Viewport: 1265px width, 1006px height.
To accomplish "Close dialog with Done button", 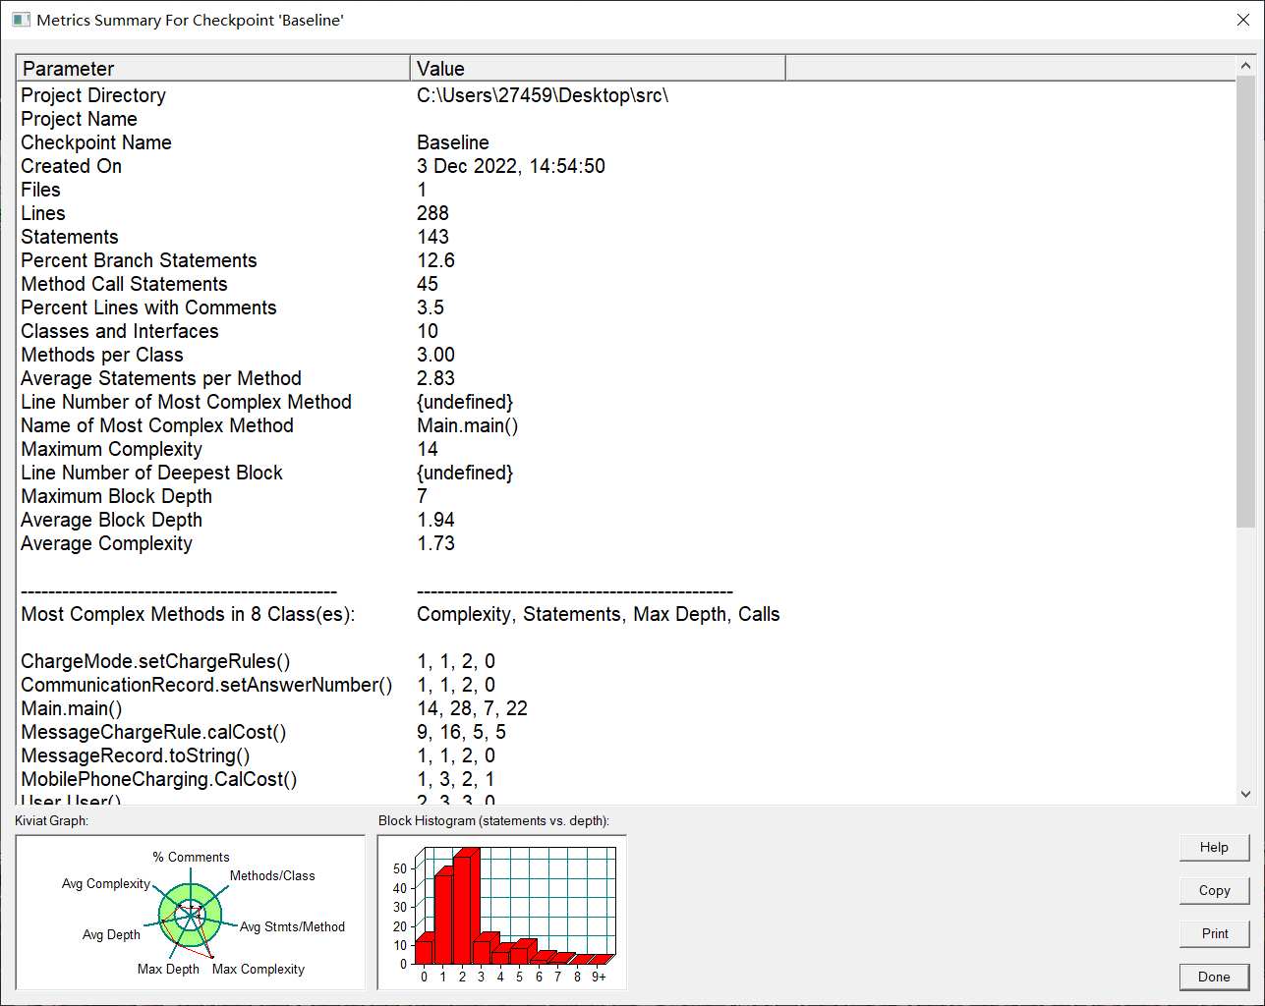I will (x=1214, y=977).
